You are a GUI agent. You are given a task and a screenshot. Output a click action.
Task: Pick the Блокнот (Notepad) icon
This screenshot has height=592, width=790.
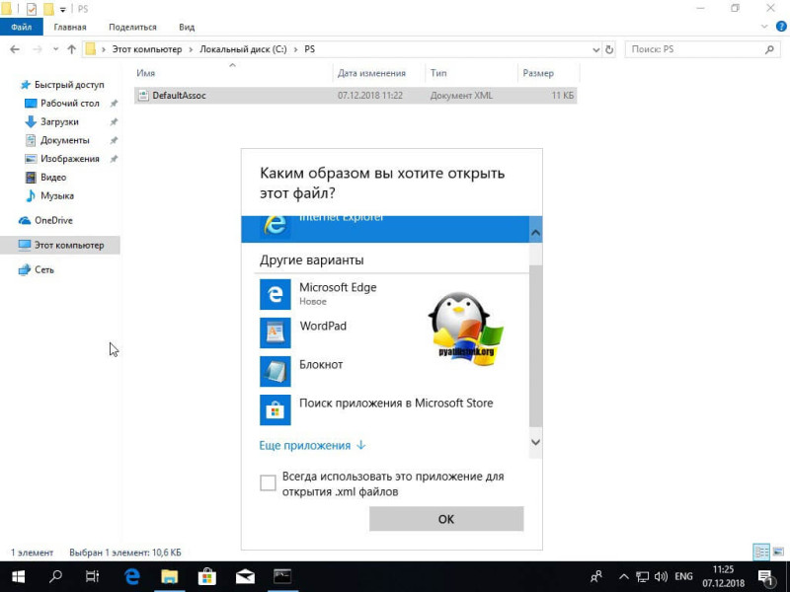click(x=275, y=371)
